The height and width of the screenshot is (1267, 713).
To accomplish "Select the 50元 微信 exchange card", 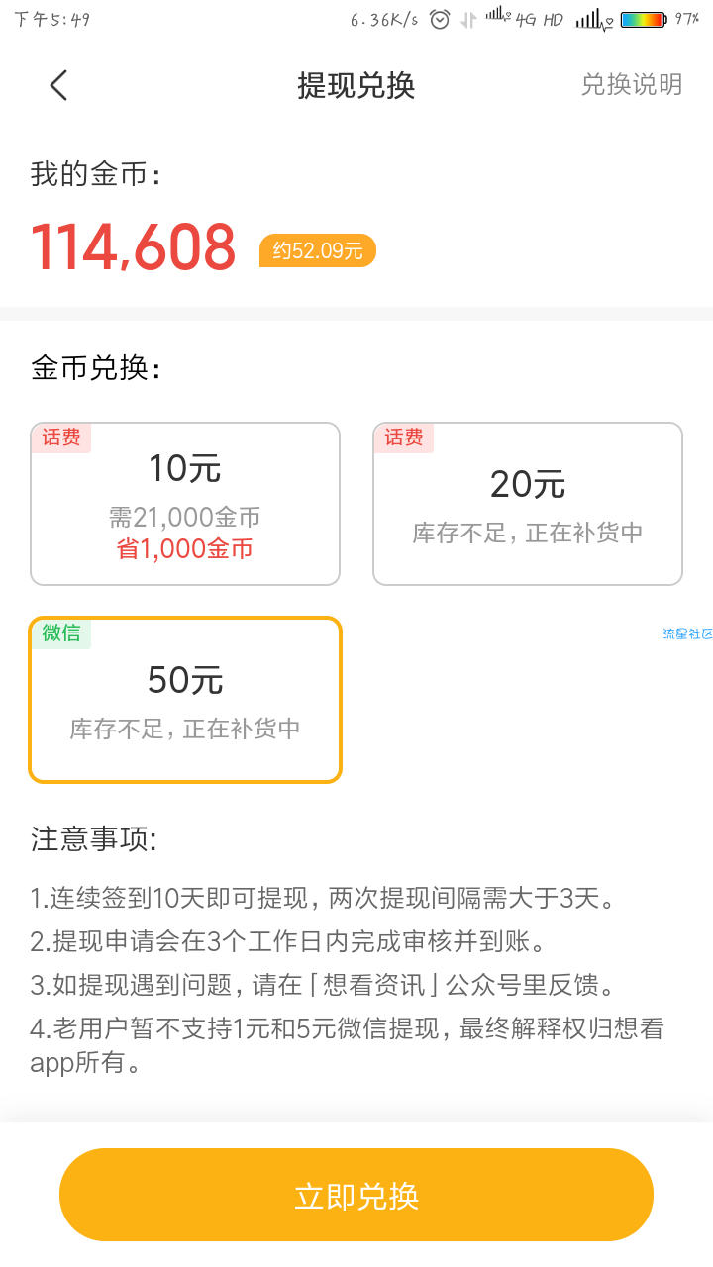I will (x=185, y=700).
